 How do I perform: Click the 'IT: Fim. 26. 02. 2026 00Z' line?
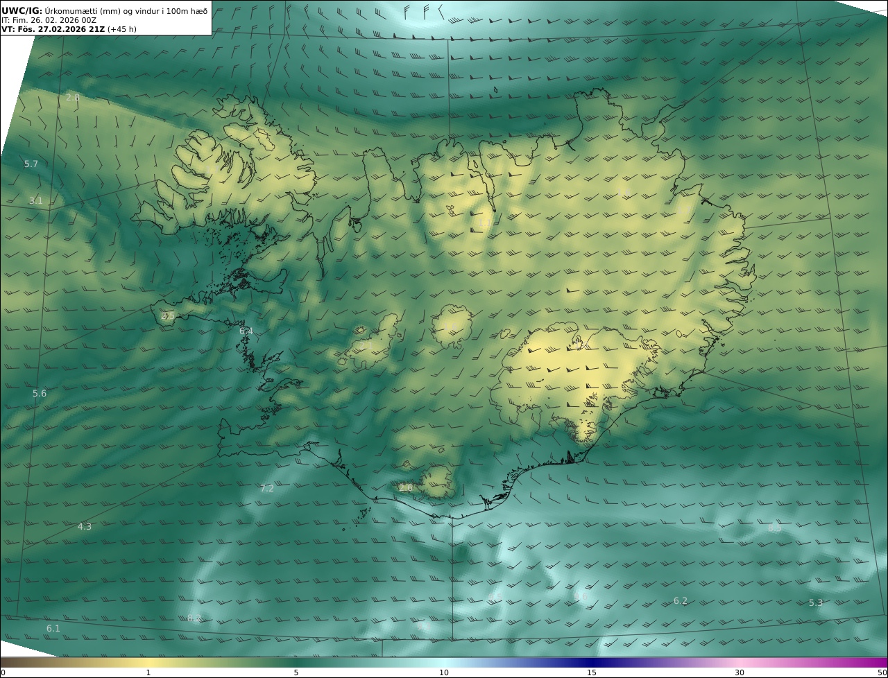(x=49, y=20)
